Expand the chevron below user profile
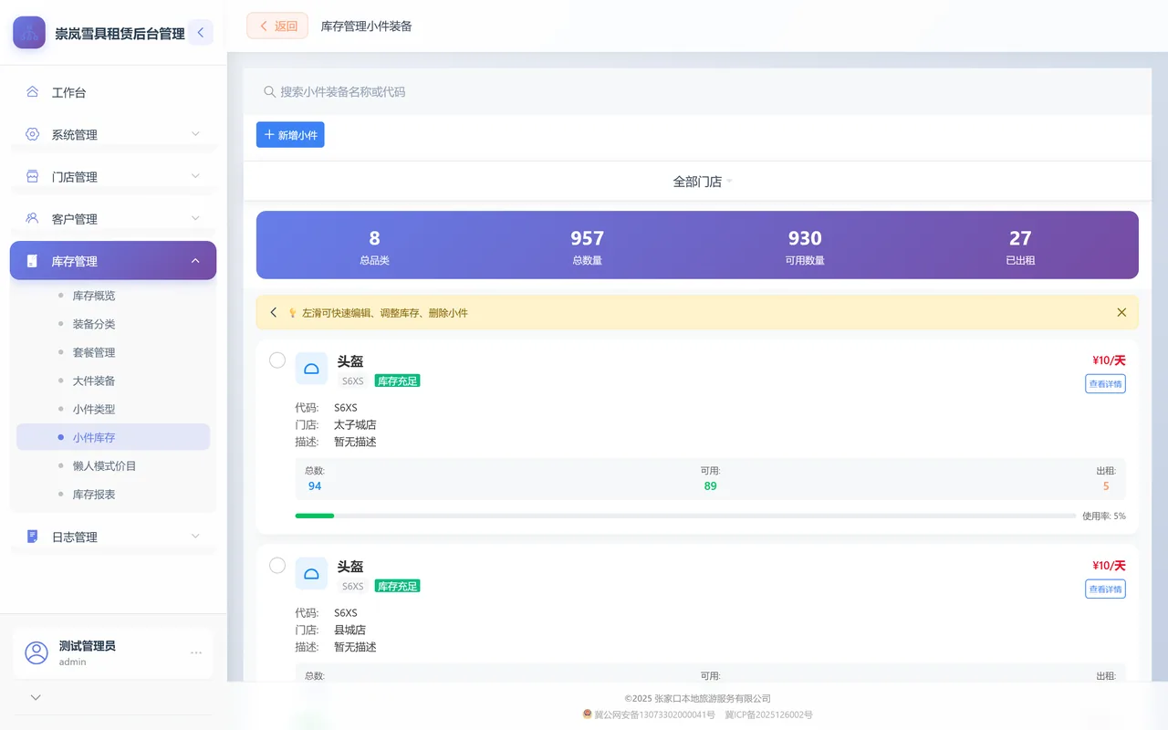 tap(36, 697)
